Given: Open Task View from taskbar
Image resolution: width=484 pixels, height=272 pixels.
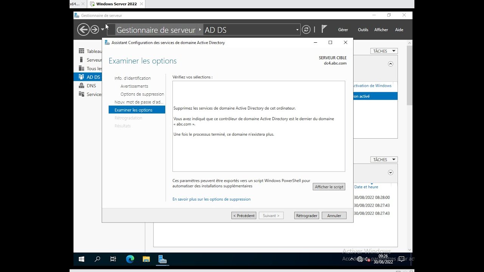Looking at the screenshot, I should point(113,259).
